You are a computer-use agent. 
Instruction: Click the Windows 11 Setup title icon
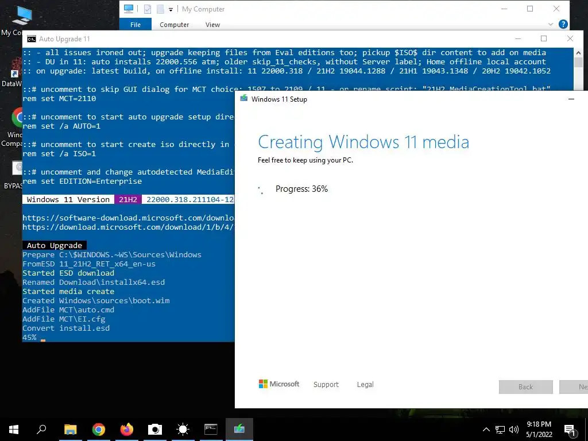243,99
